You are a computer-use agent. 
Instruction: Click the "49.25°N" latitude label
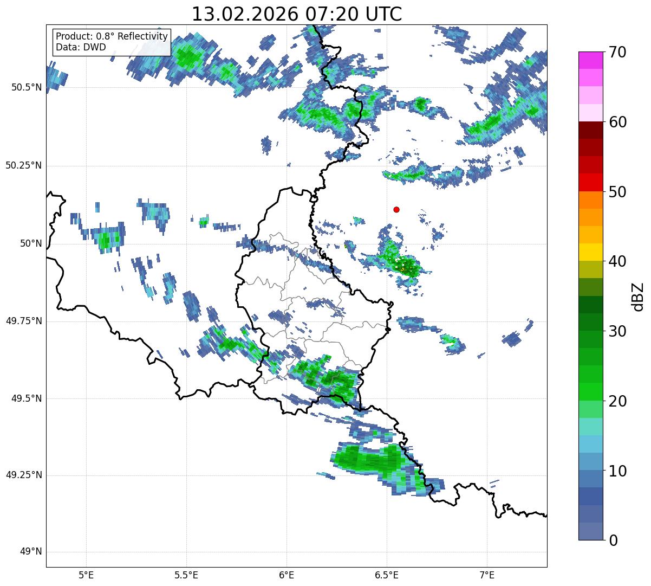[23, 475]
